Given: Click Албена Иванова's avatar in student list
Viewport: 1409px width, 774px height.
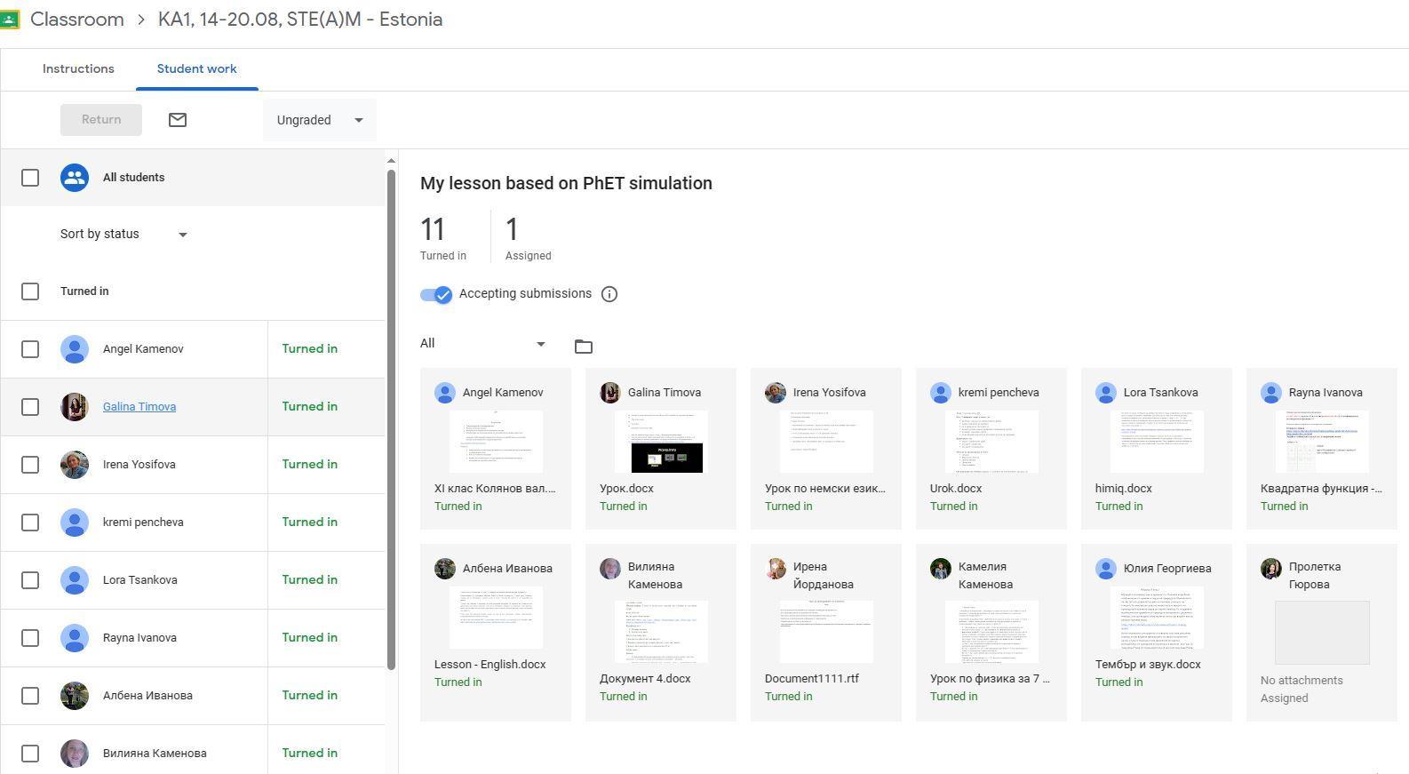Looking at the screenshot, I should (x=75, y=696).
